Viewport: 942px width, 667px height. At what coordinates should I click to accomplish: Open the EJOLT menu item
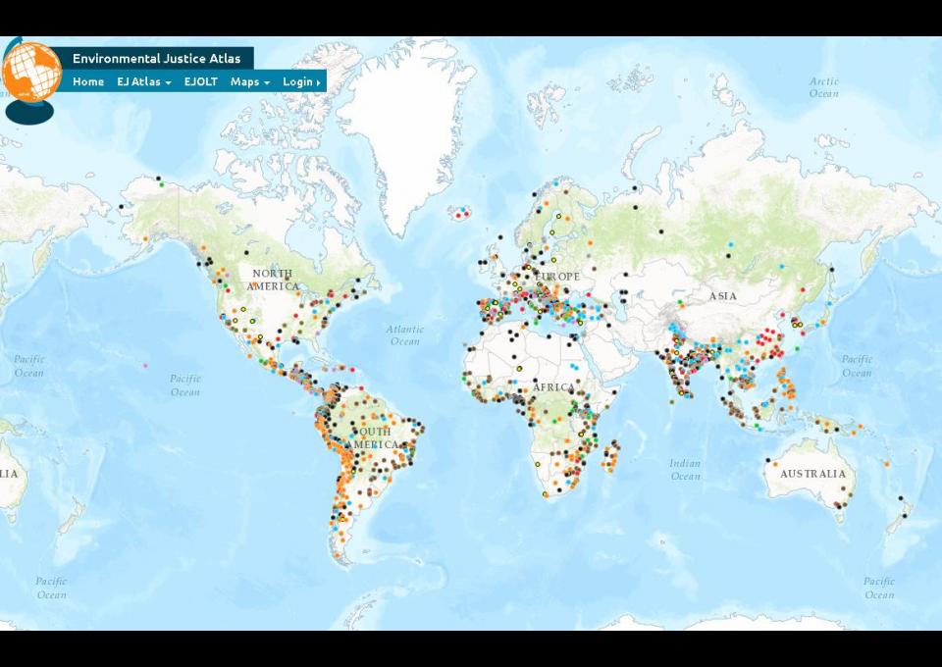(x=201, y=81)
